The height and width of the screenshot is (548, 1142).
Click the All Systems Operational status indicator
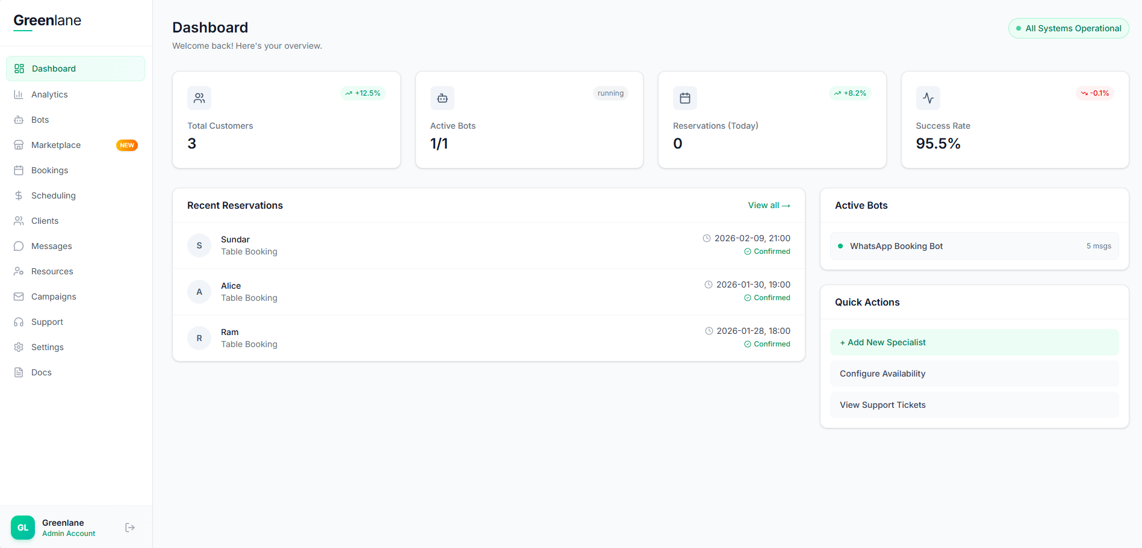tap(1069, 28)
